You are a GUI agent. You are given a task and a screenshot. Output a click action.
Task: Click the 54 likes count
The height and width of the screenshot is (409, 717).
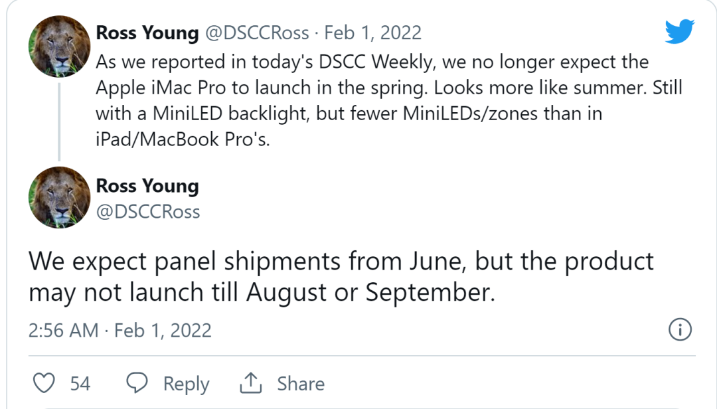pos(80,384)
